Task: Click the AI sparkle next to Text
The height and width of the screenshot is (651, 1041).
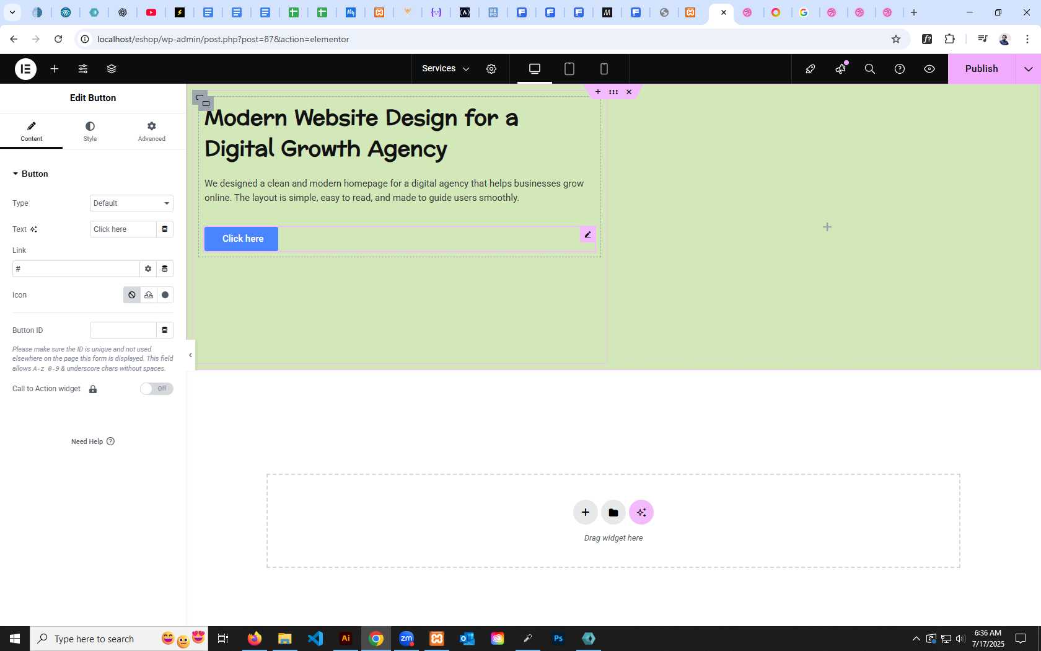Action: (33, 229)
